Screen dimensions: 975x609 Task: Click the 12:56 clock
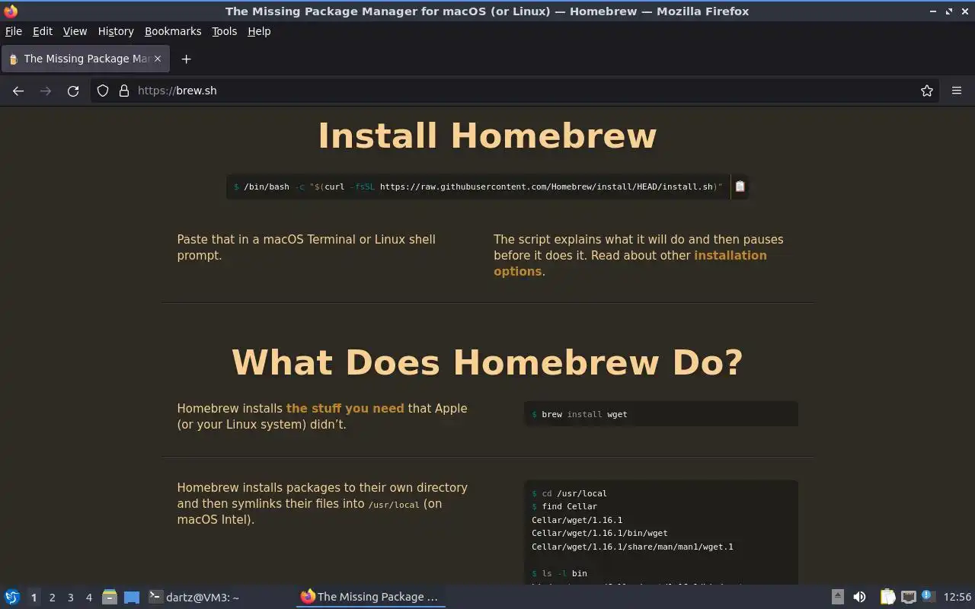click(x=957, y=597)
